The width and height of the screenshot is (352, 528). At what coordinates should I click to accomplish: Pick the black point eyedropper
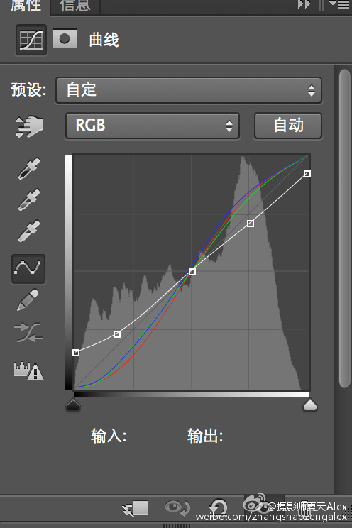tap(29, 168)
